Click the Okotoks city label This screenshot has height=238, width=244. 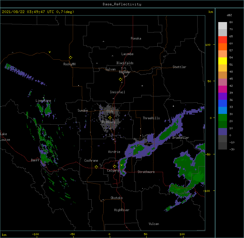click(x=117, y=198)
